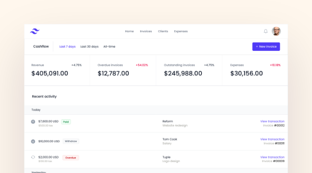Create a New invoice
312x173 pixels.
[x=266, y=47]
